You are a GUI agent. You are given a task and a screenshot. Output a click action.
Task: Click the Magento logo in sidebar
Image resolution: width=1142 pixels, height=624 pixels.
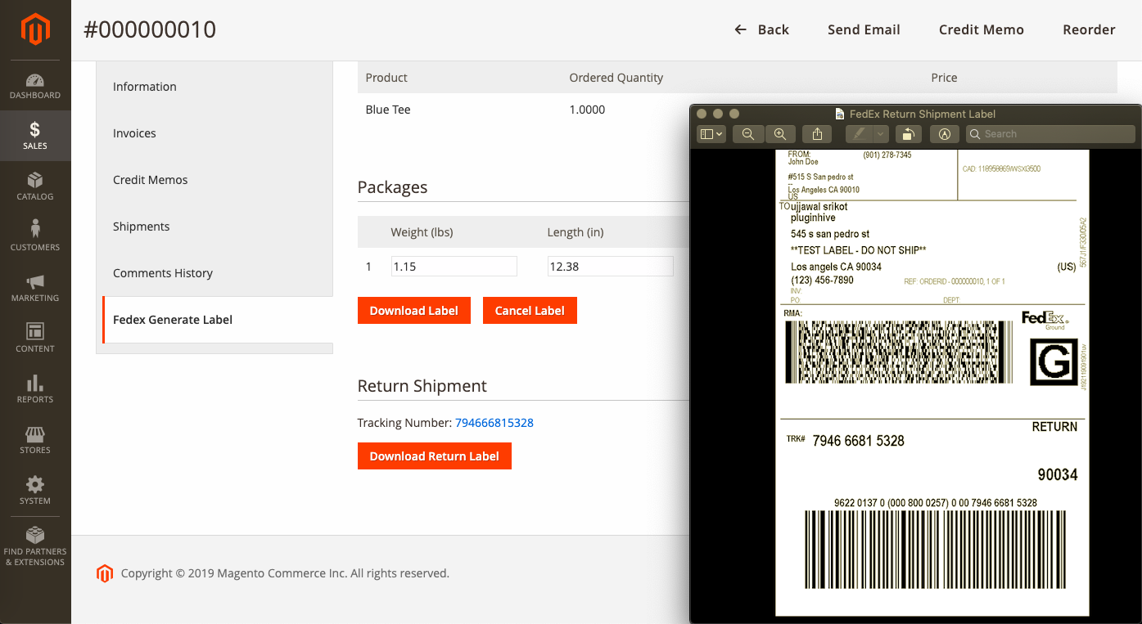click(35, 30)
